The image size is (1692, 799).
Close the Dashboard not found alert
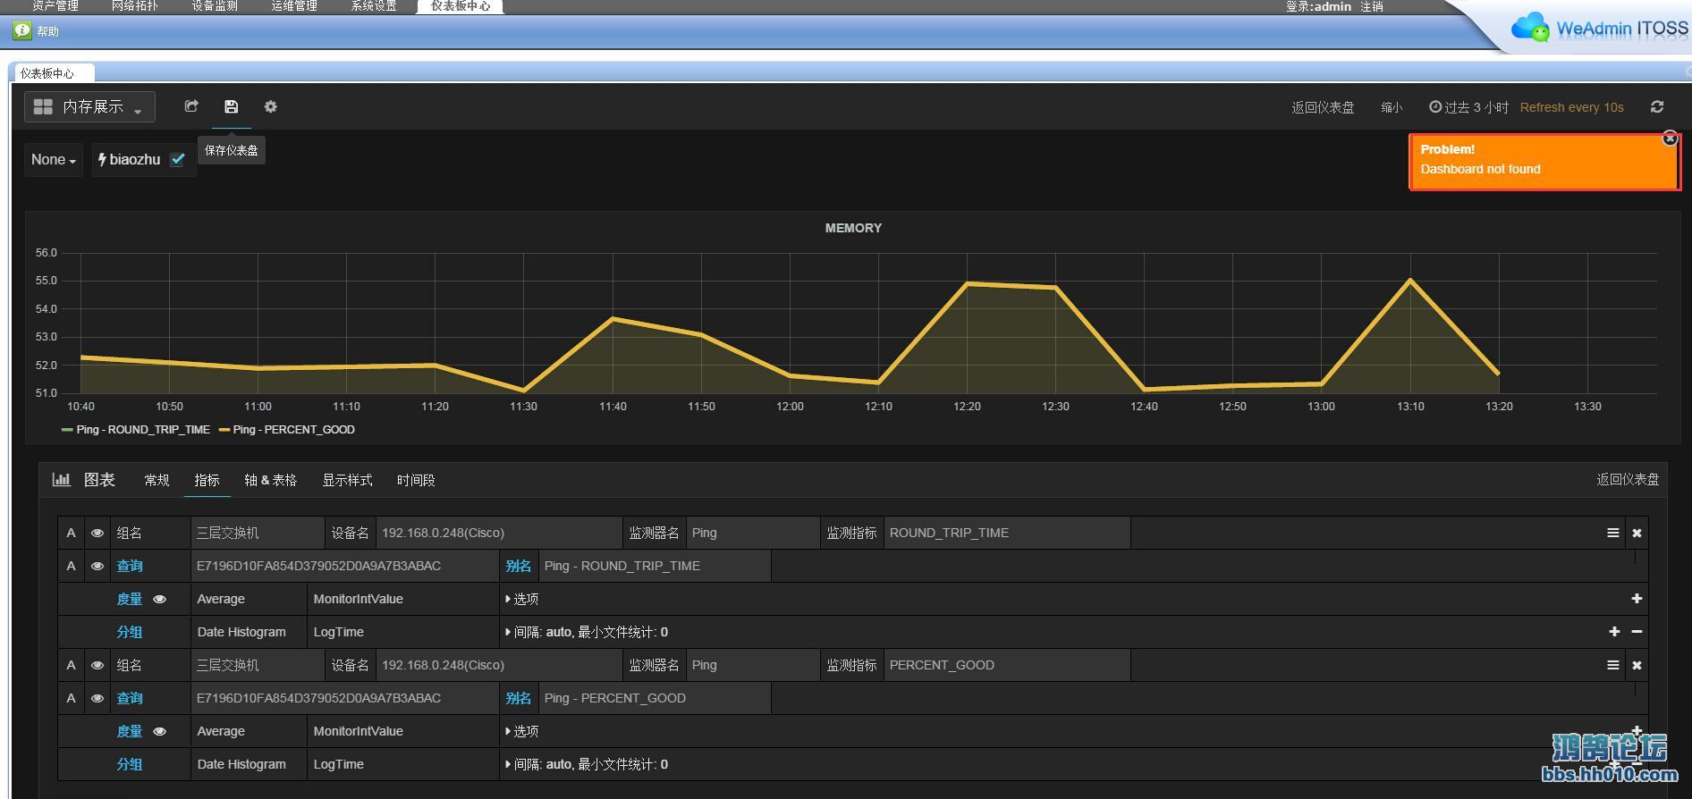click(x=1670, y=139)
